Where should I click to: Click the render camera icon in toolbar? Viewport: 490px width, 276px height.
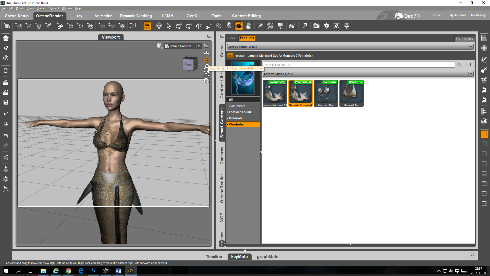316,26
